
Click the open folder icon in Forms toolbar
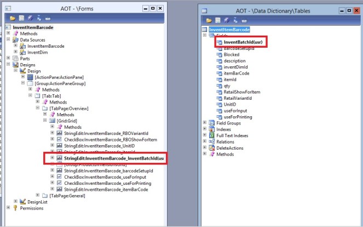tap(11, 19)
